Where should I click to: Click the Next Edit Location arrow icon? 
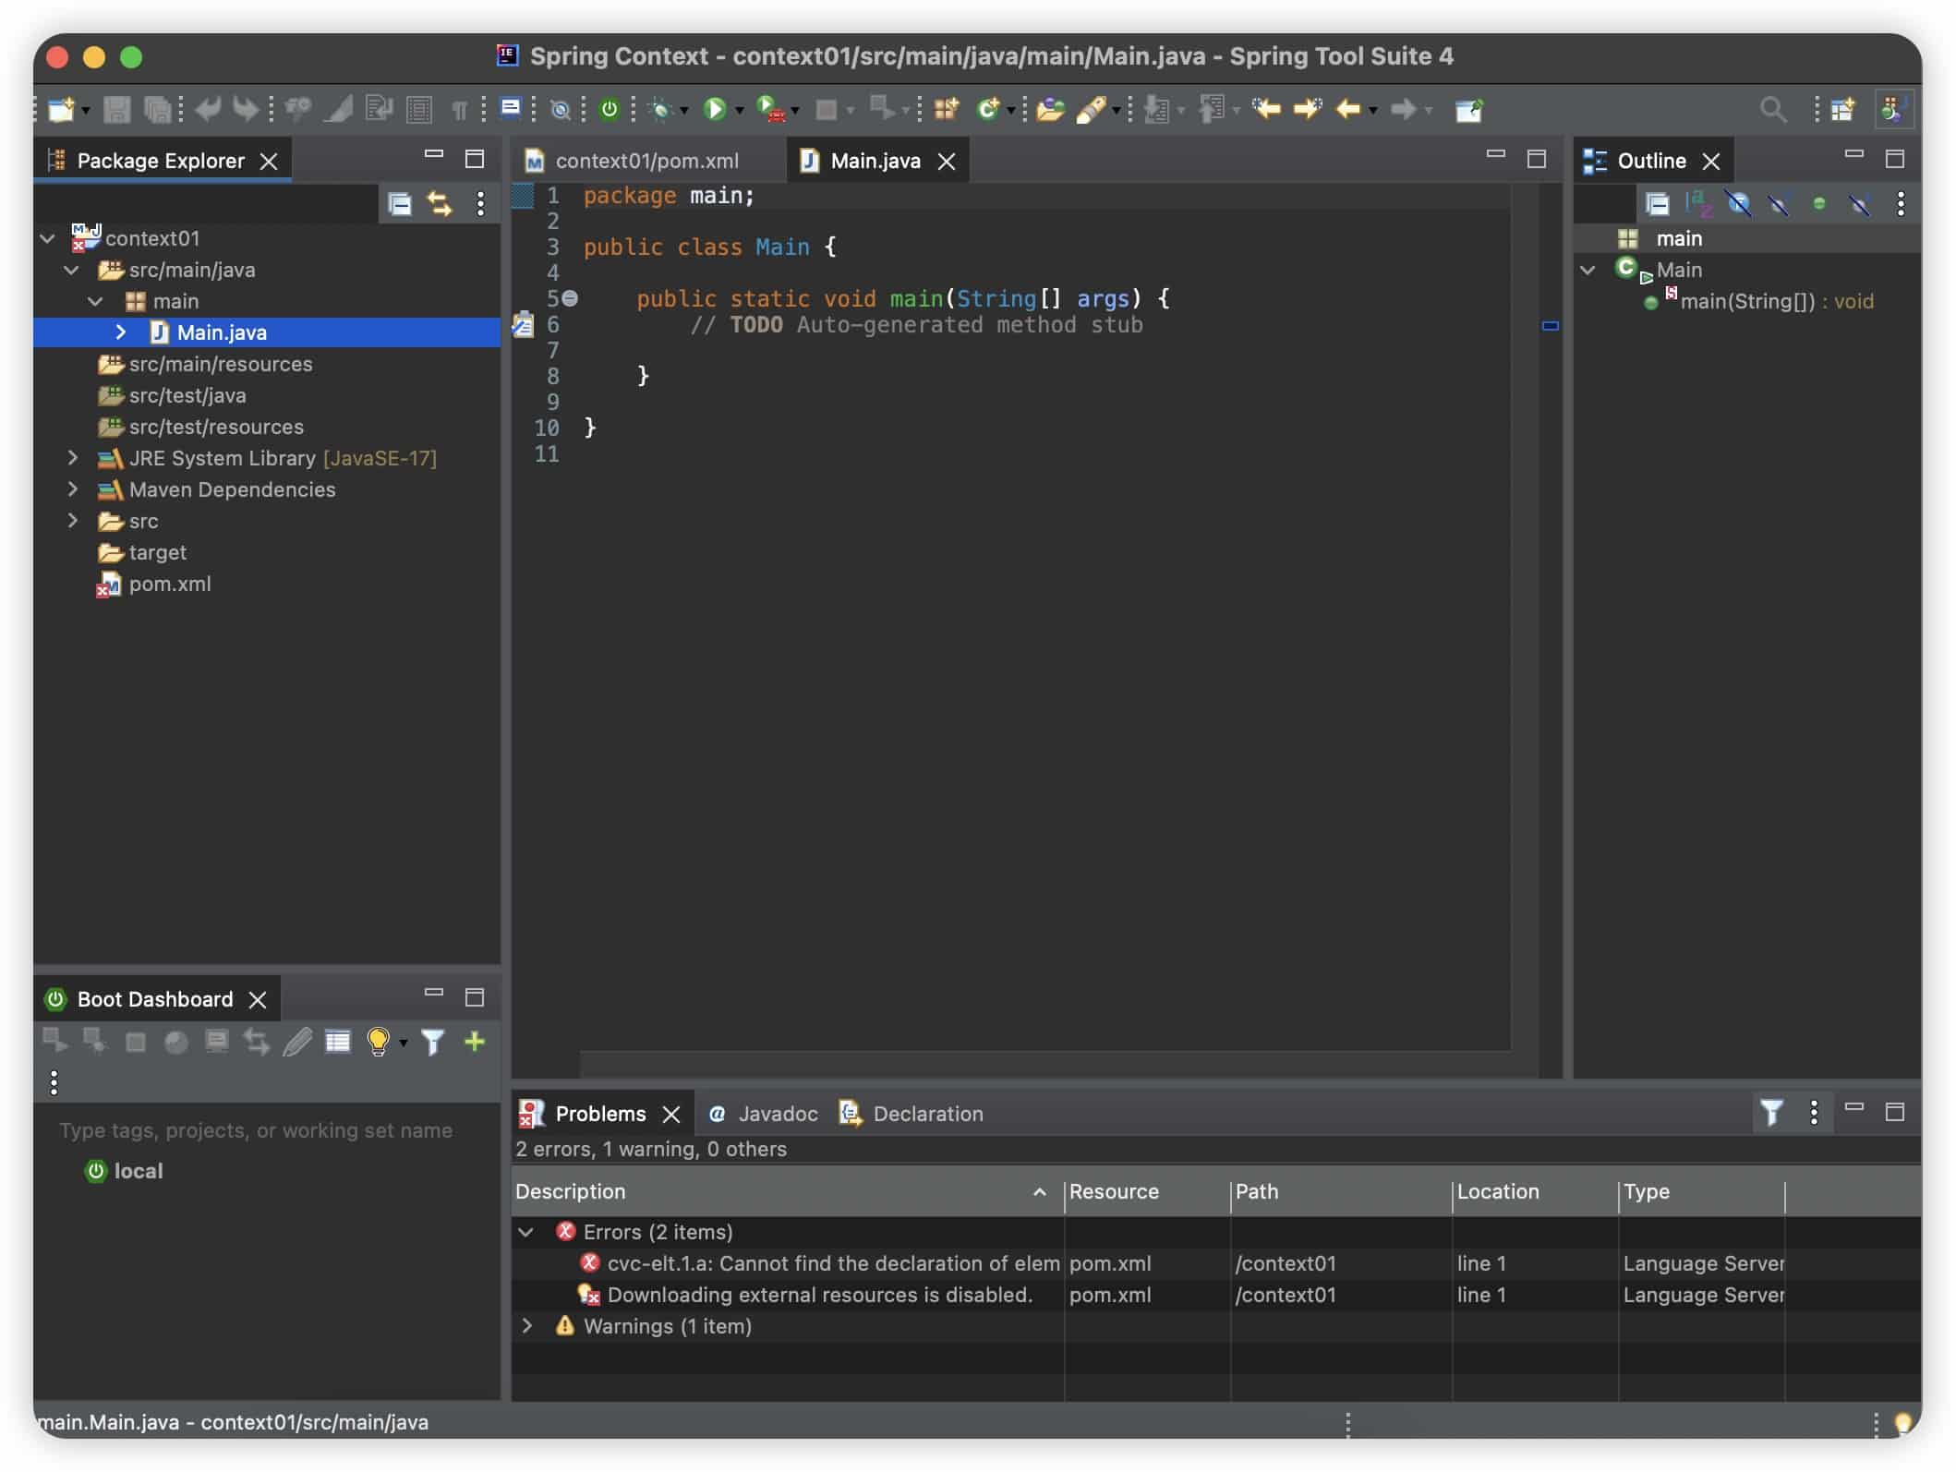(1308, 110)
